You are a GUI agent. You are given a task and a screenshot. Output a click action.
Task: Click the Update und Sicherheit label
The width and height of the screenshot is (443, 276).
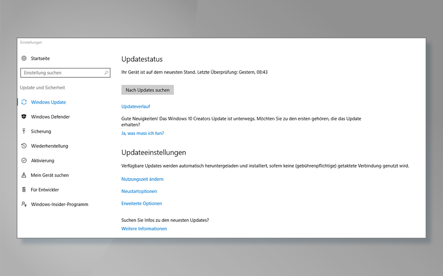42,87
